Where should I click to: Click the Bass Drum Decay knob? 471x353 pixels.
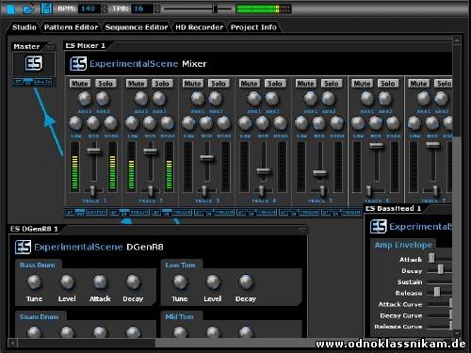(x=133, y=281)
